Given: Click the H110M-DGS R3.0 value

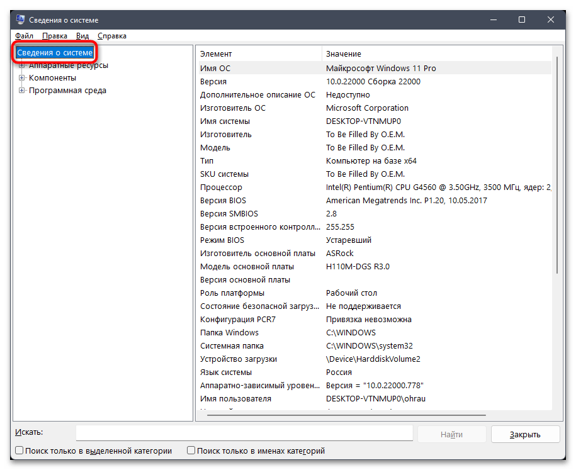Looking at the screenshot, I should click(x=358, y=267).
